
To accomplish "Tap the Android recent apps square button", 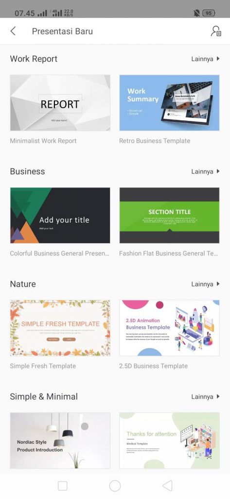I will (63, 486).
